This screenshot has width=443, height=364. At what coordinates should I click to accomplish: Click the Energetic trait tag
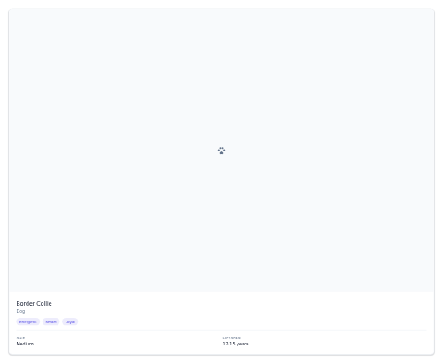tap(28, 321)
